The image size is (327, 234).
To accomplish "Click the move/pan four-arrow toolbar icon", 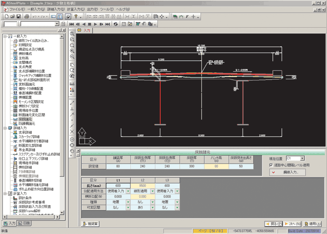I will tap(162, 16).
